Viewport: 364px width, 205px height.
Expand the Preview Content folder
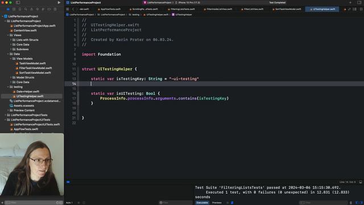tap(8, 110)
